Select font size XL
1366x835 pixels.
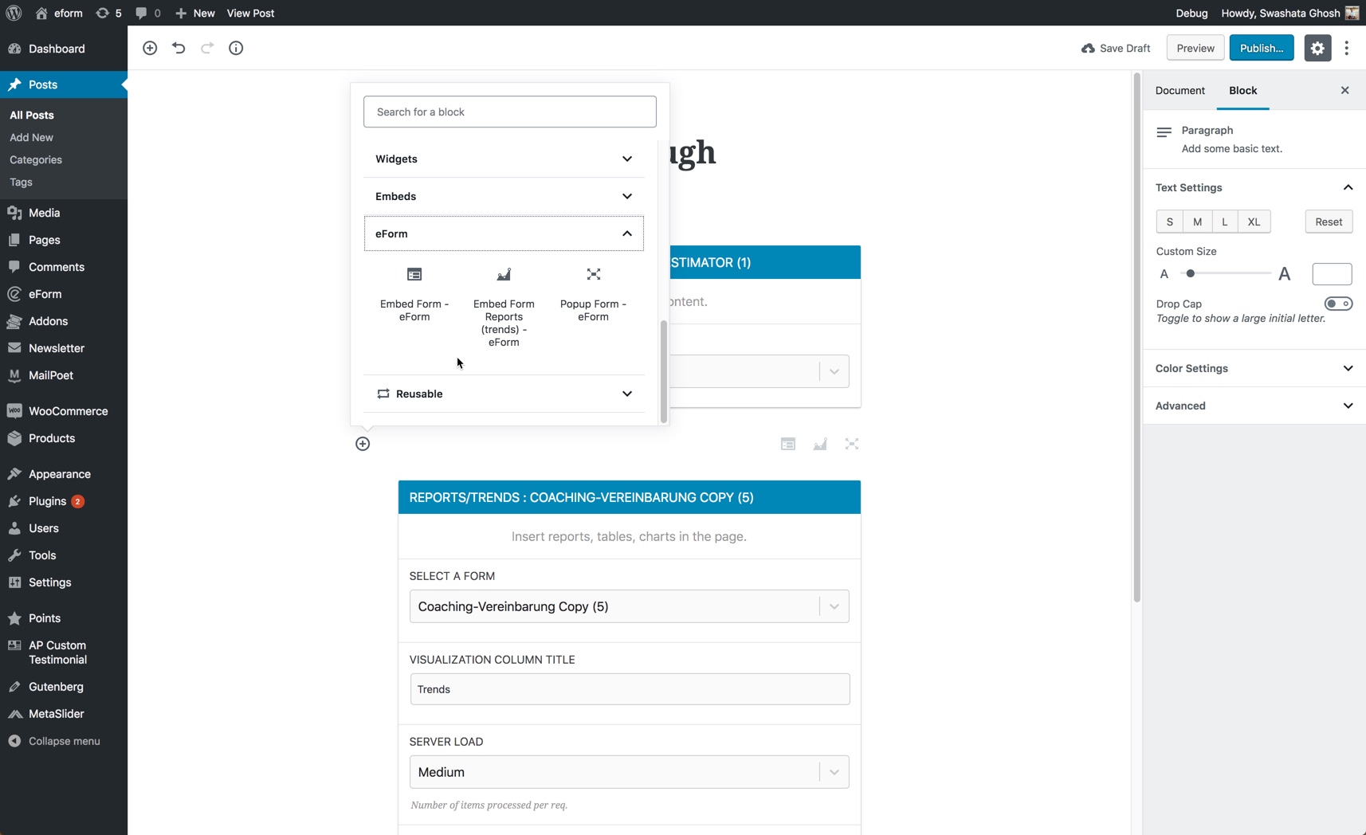click(x=1254, y=221)
